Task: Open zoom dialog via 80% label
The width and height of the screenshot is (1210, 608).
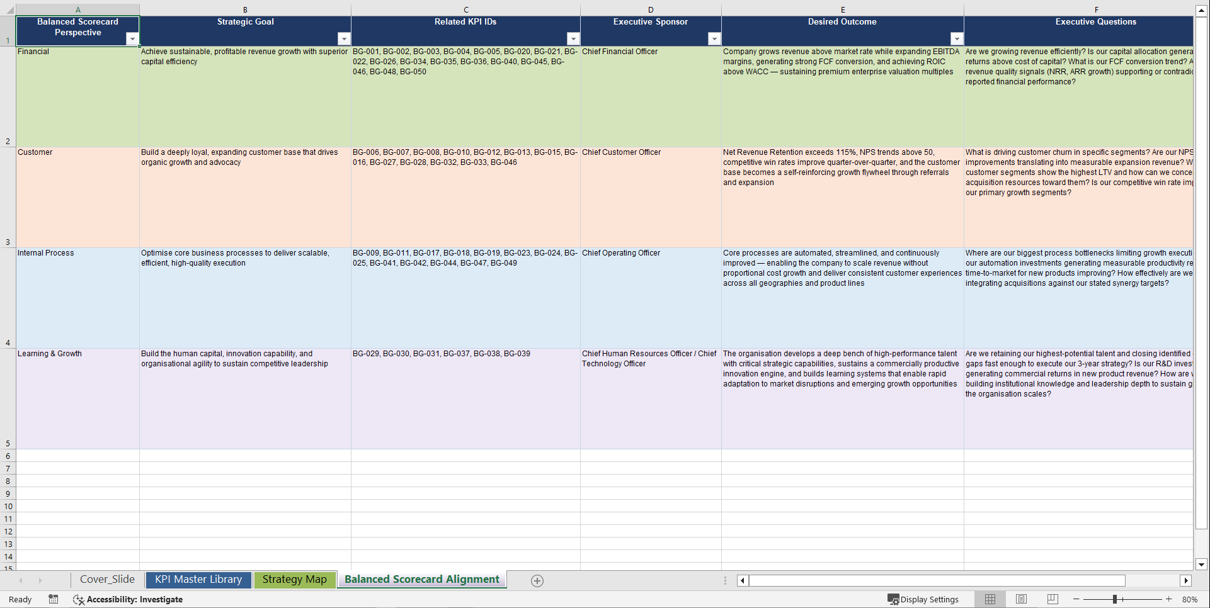Action: click(1190, 599)
